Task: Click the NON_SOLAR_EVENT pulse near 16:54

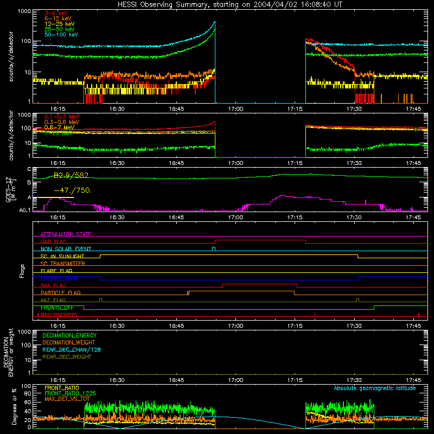Action: [x=214, y=249]
